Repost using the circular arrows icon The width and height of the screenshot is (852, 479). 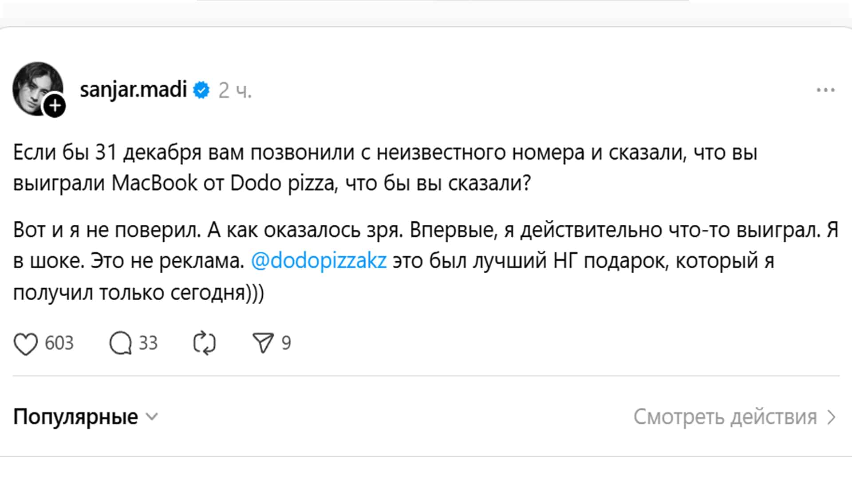(x=205, y=344)
